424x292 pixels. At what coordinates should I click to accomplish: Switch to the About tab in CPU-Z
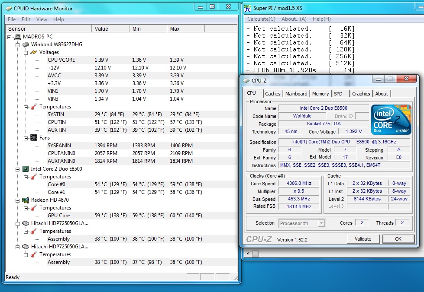tap(382, 94)
